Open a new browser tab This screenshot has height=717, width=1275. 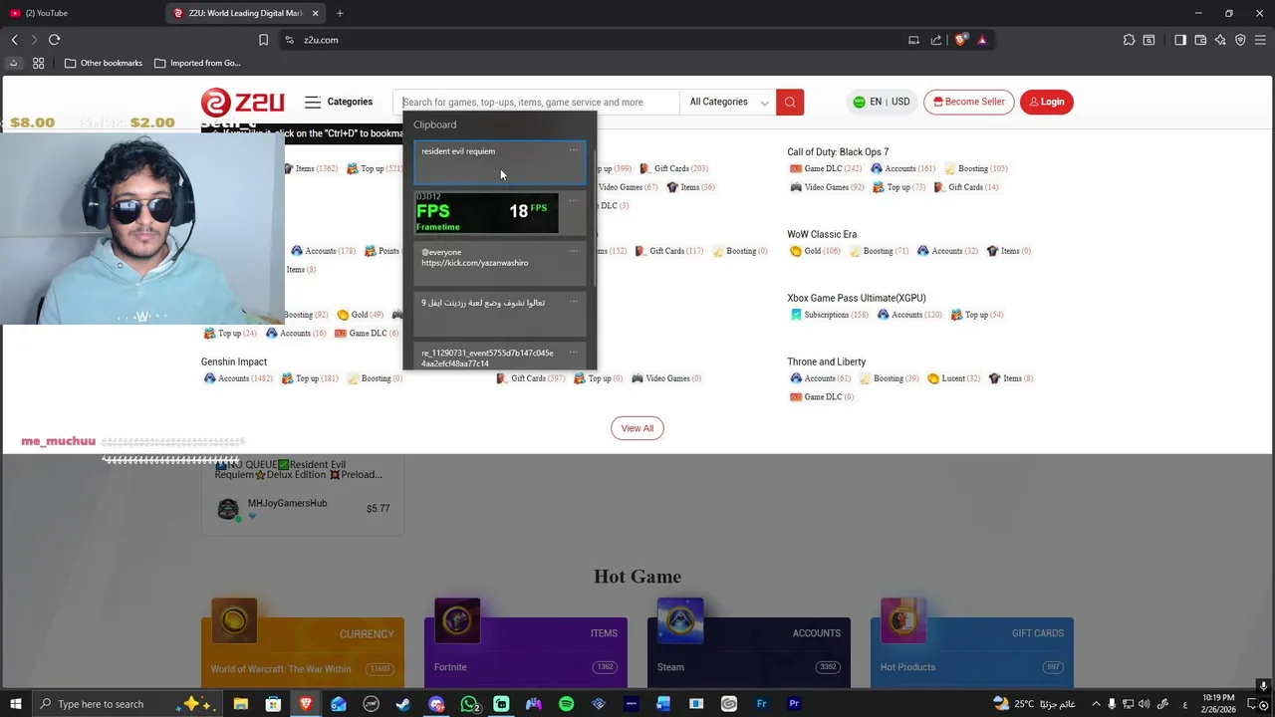pos(340,13)
